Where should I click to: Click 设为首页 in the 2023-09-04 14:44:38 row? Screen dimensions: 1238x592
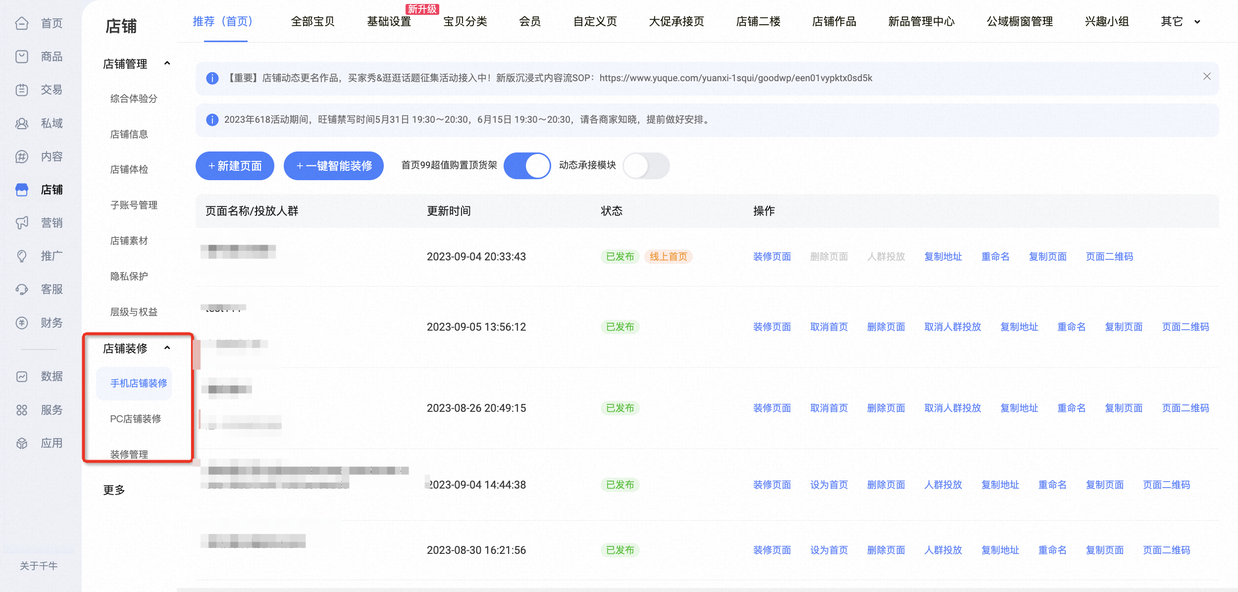(x=829, y=485)
